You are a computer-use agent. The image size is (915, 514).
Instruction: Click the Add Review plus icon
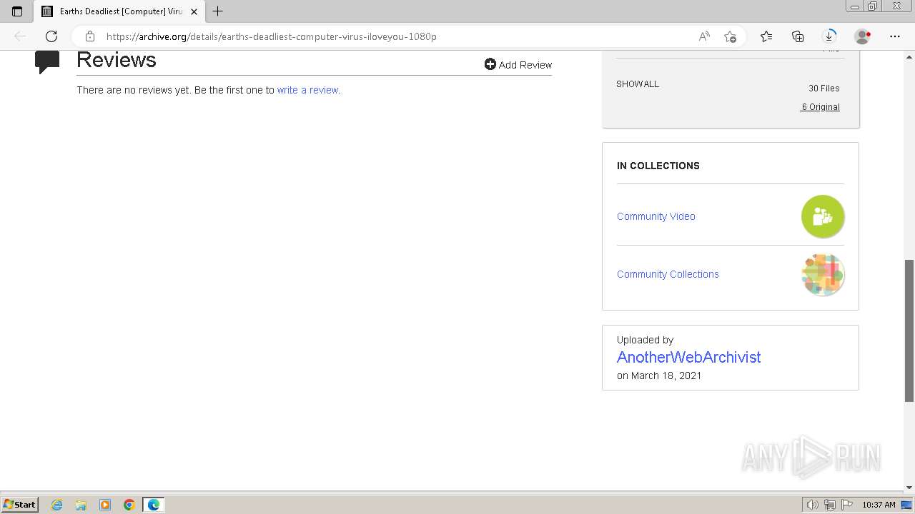(490, 64)
